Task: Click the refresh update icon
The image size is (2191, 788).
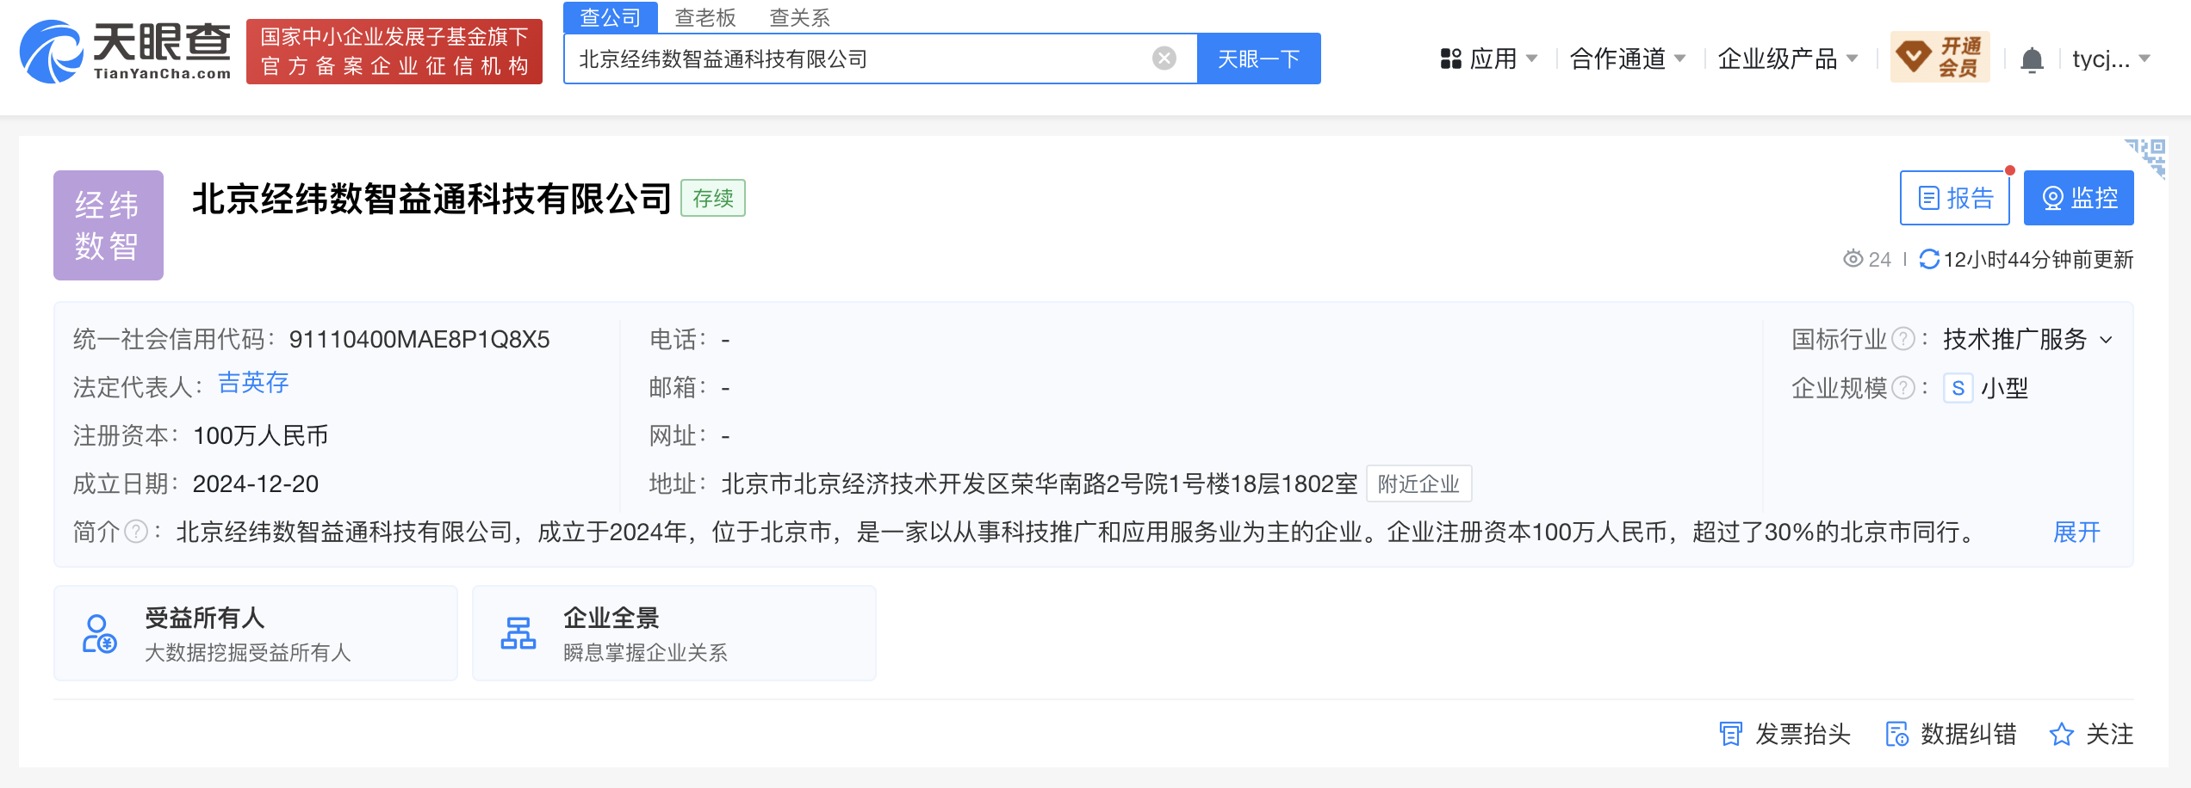Action: coord(1929,259)
